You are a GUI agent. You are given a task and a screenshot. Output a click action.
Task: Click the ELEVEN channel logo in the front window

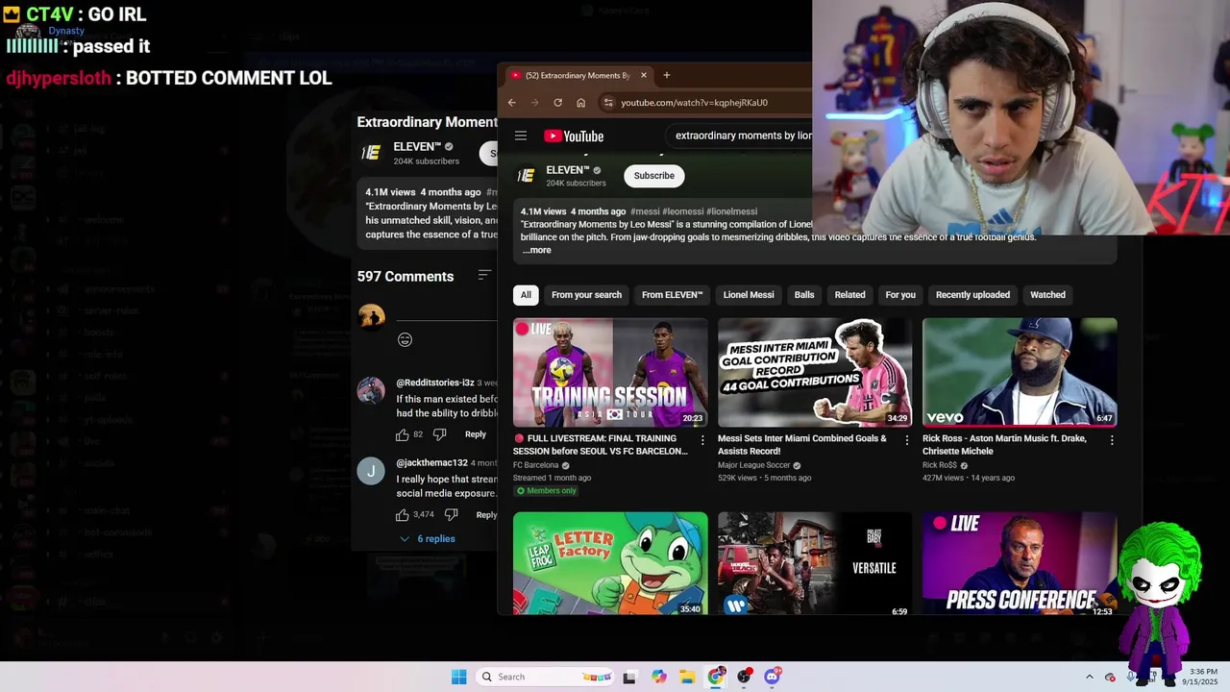pos(526,175)
